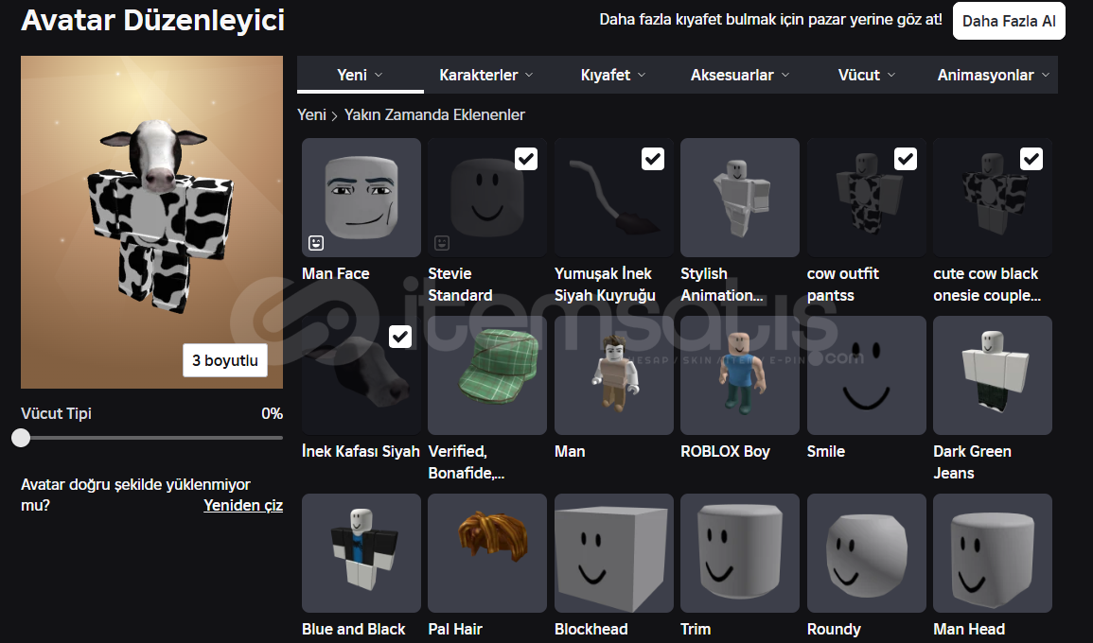Viewport: 1093px width, 643px height.
Task: Click the Blockhead item name
Action: pyautogui.click(x=591, y=629)
